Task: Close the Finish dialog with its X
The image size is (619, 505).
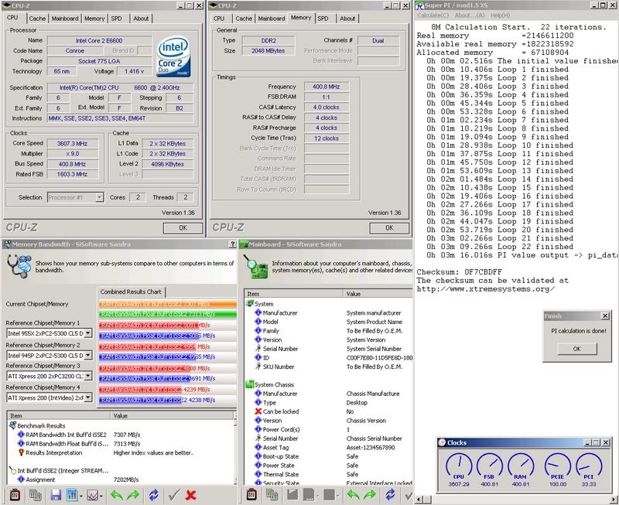Action: point(605,316)
